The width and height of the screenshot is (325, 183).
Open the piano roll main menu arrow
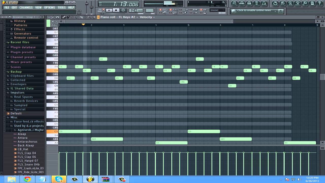tap(49, 17)
